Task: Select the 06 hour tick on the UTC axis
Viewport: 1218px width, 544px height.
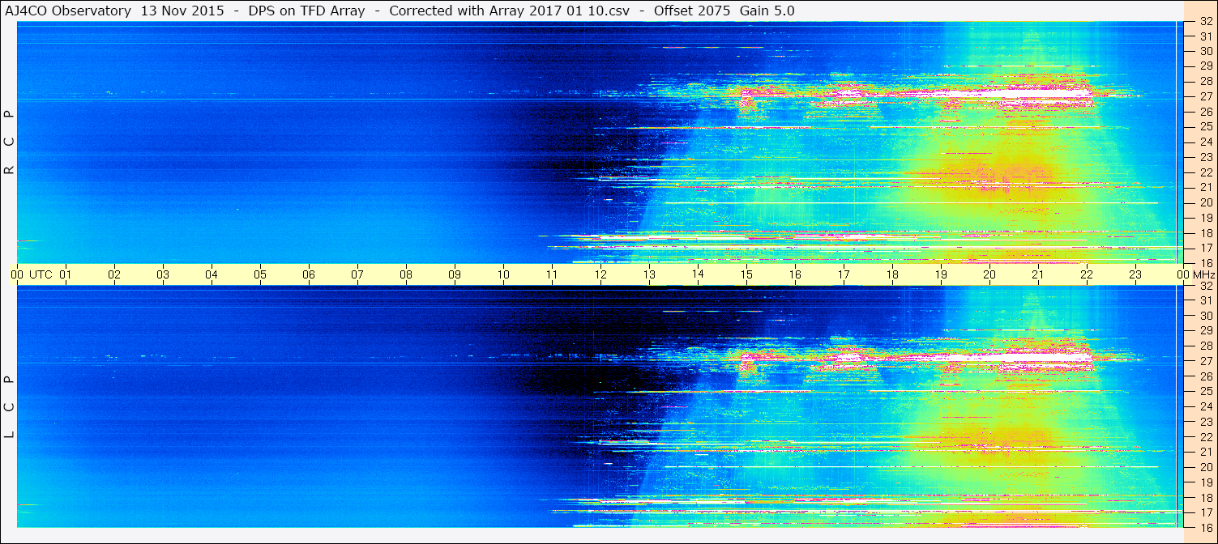Action: coord(309,274)
